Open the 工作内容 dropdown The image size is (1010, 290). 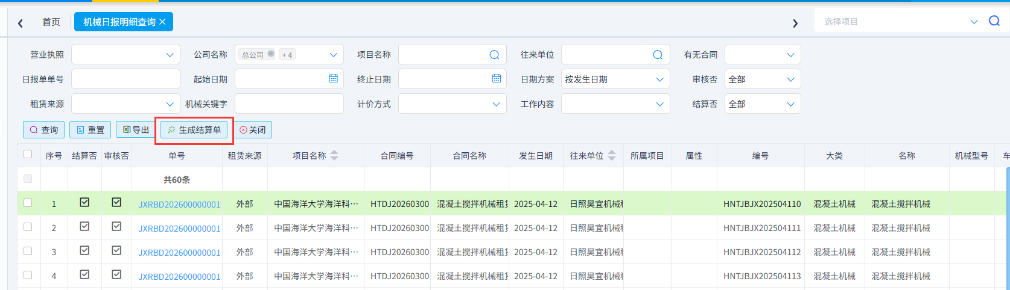(x=615, y=103)
